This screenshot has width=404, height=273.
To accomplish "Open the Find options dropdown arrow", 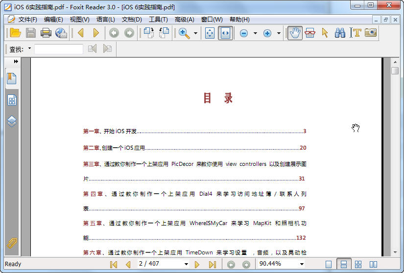I will coord(30,48).
